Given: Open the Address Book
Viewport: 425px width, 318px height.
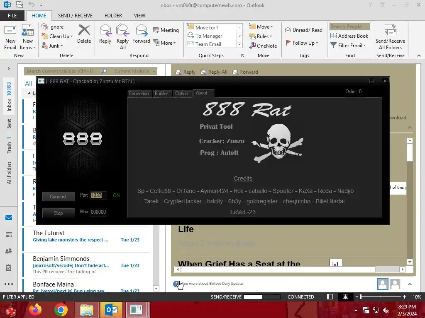Looking at the screenshot, I should 349,36.
